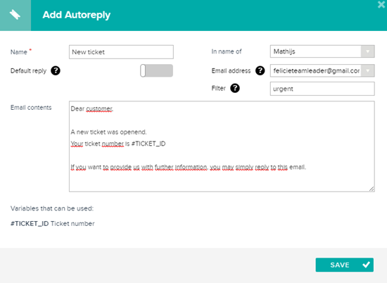
Task: Select the Mathijs combo box
Action: (322, 51)
